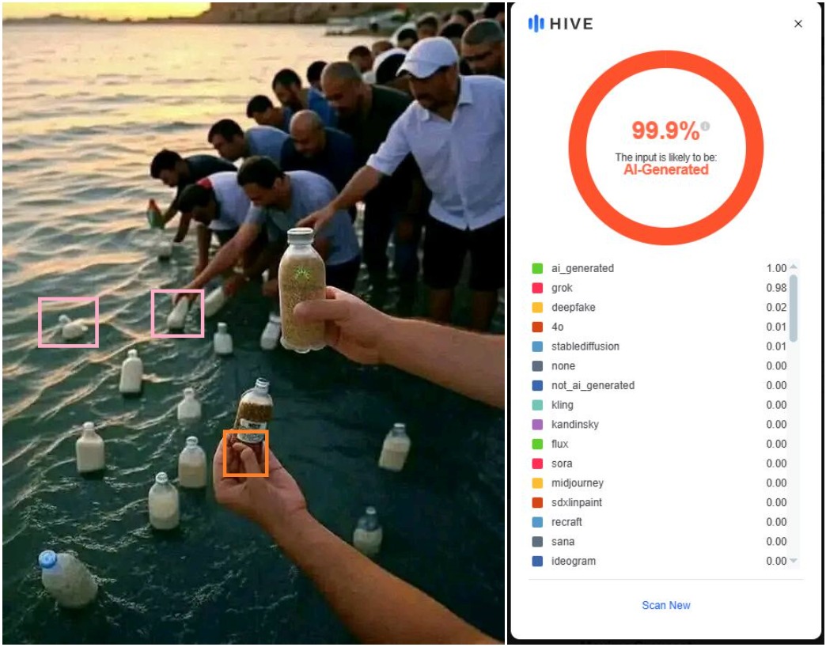Click the orange highlight box on the hand
The image size is (826, 647).
(245, 453)
